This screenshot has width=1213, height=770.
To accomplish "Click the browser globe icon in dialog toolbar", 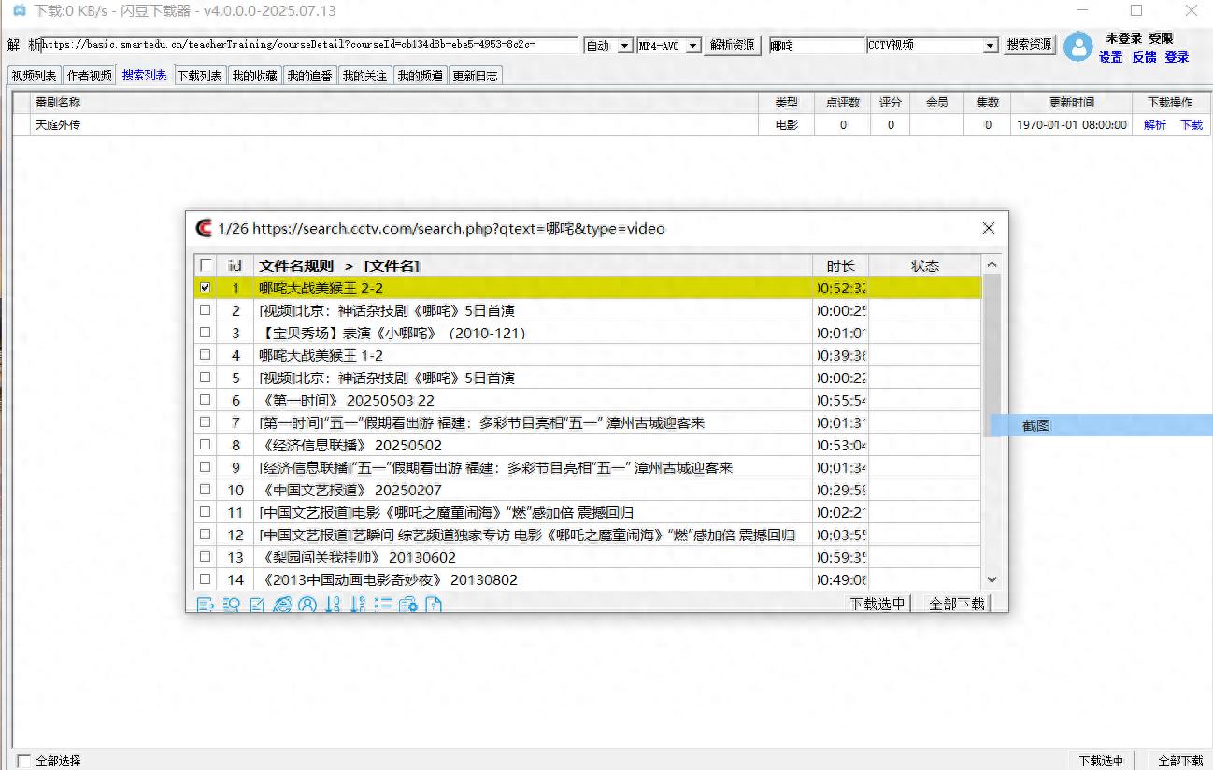I will pyautogui.click(x=282, y=605).
